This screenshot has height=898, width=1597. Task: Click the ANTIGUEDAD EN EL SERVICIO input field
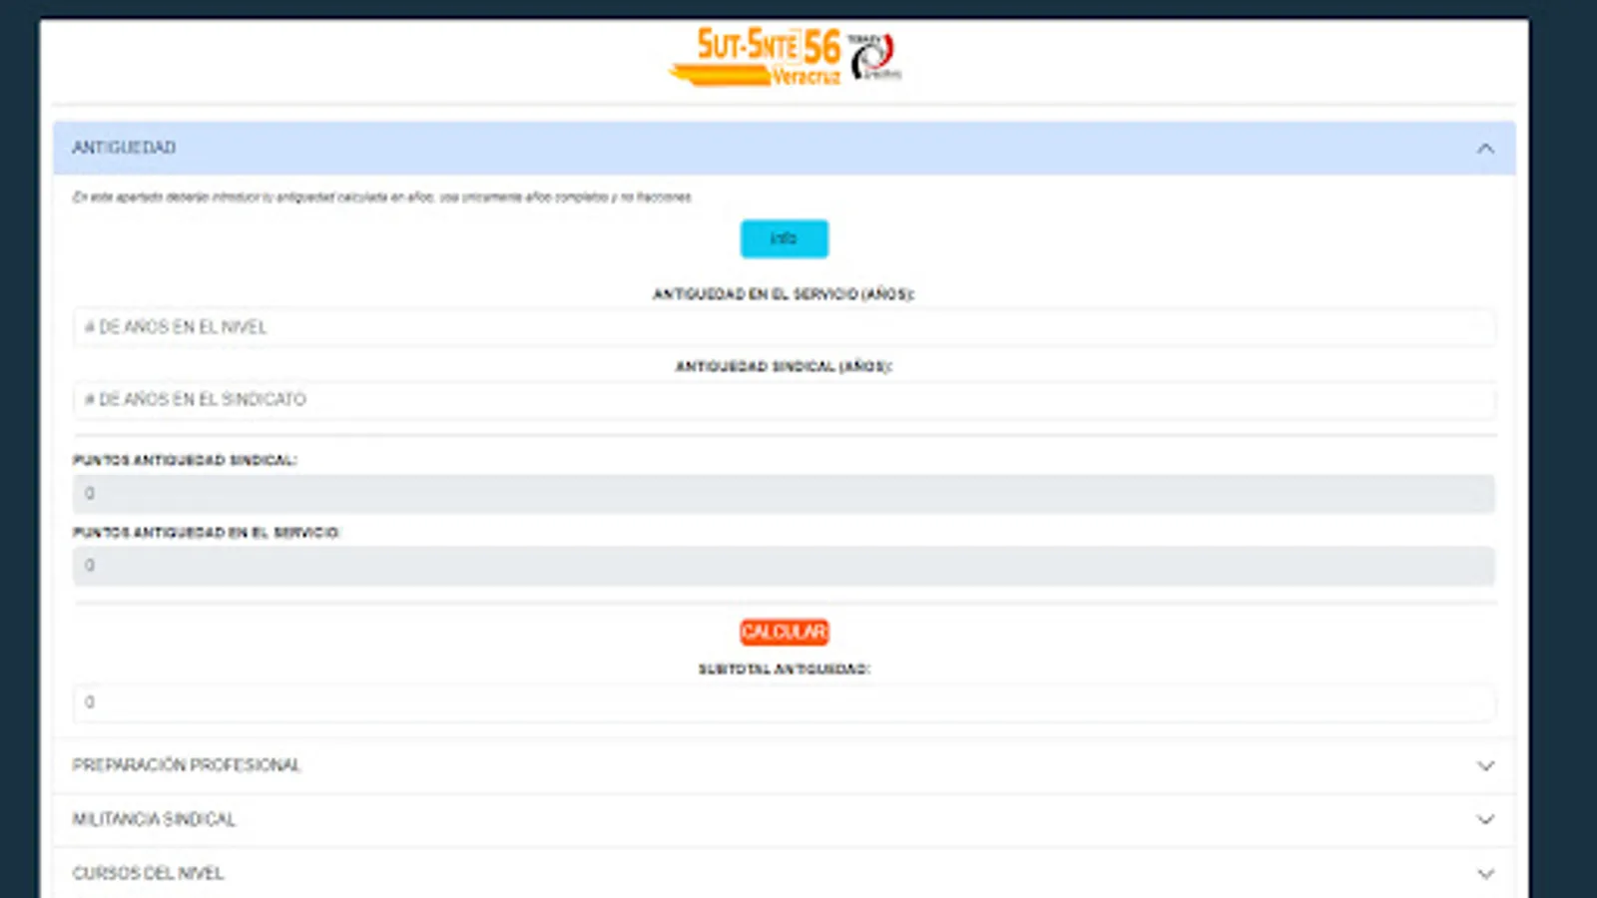click(785, 327)
